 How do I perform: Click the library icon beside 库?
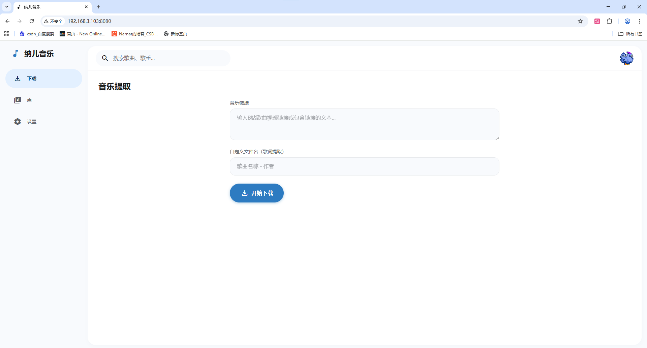tap(18, 100)
